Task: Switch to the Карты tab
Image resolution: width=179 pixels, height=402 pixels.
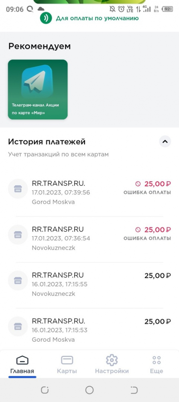Action: 67,364
